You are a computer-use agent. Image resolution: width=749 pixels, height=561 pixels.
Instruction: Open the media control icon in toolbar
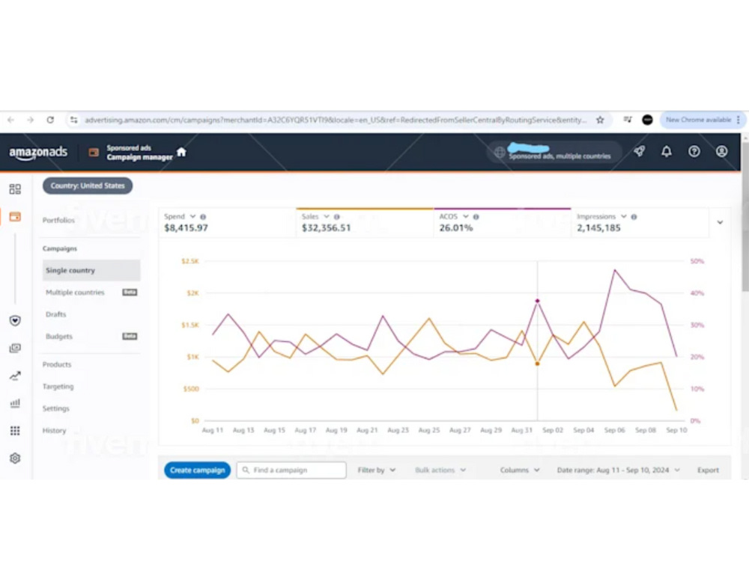[627, 120]
